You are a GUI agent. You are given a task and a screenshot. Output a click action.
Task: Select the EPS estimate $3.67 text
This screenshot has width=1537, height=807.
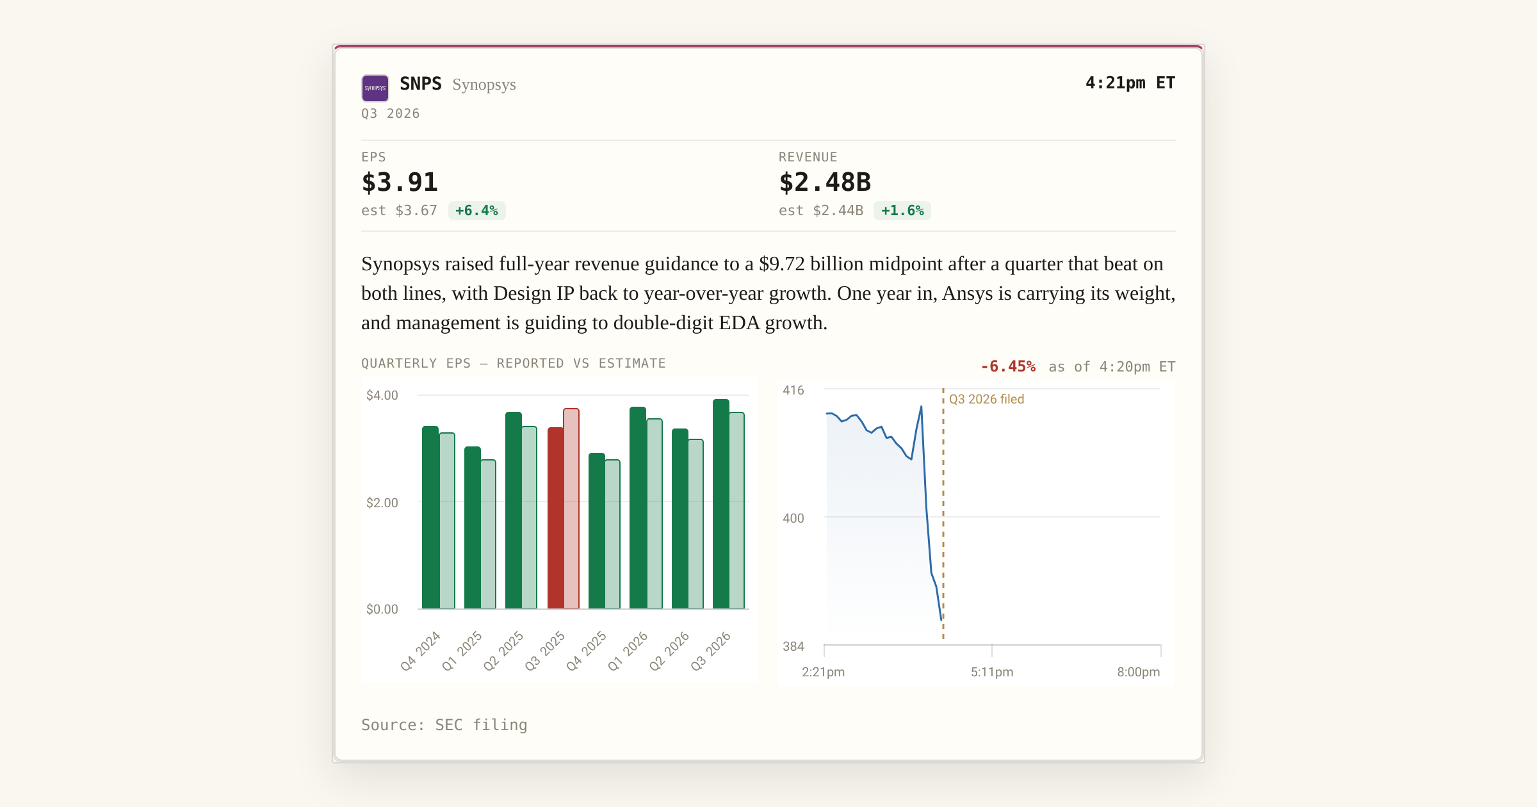pyautogui.click(x=399, y=211)
